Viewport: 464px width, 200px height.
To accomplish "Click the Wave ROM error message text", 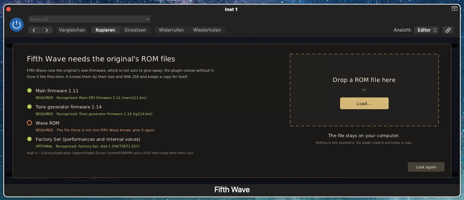I will click(x=106, y=130).
